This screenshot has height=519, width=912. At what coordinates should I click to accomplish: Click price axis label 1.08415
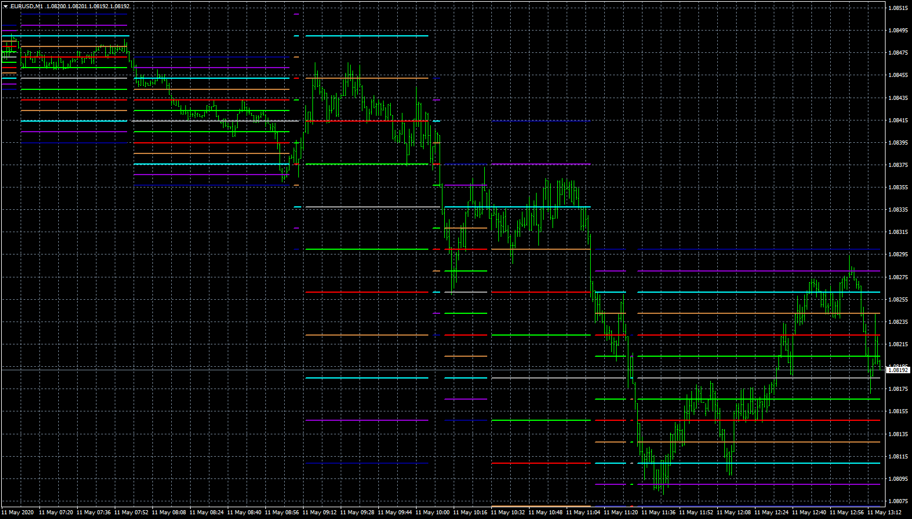(x=898, y=120)
